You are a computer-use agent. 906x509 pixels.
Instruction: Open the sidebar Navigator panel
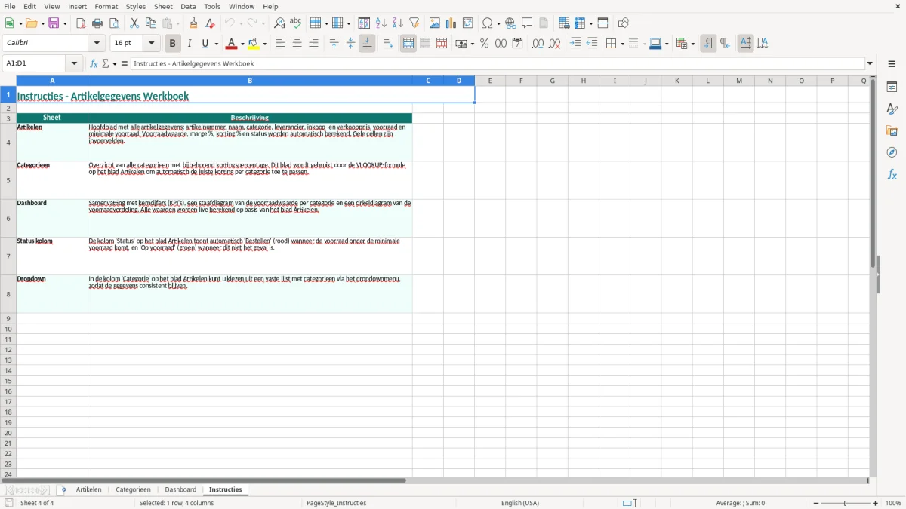tap(892, 152)
